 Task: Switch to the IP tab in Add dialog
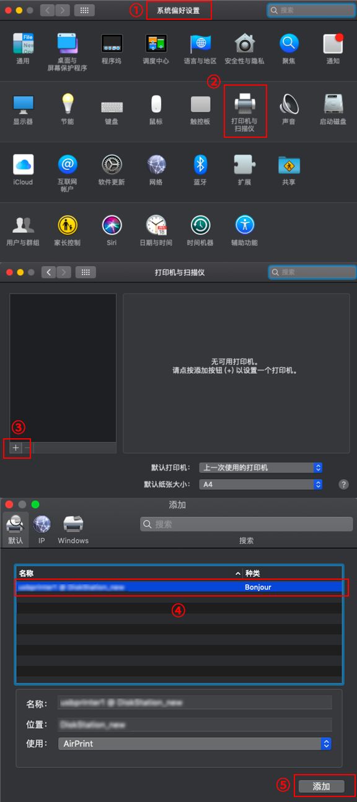[x=42, y=529]
